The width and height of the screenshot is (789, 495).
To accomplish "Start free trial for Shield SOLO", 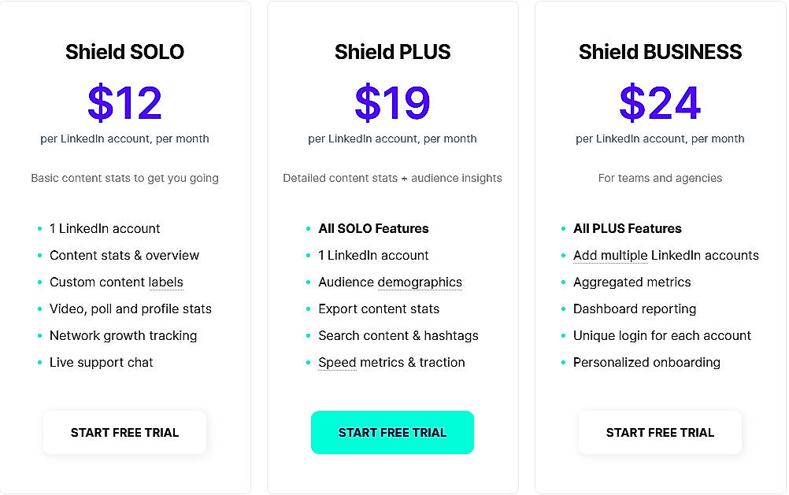I will coord(124,432).
